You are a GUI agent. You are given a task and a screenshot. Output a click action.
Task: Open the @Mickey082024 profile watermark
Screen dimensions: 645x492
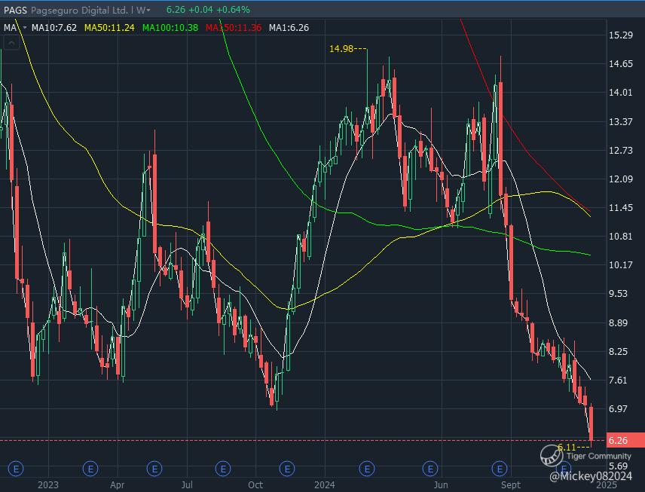click(x=589, y=475)
